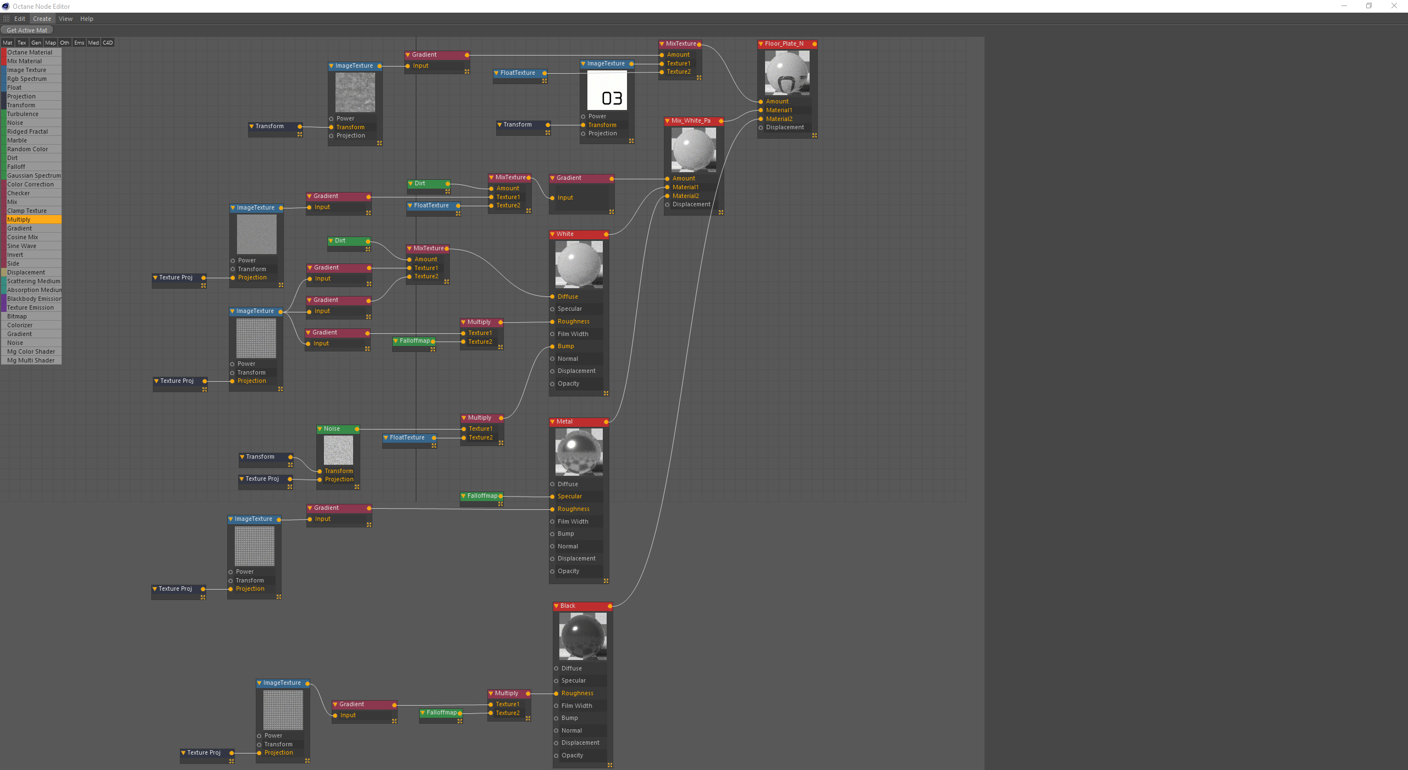Open the View menu

(x=65, y=19)
